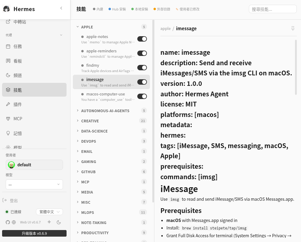Expand the DATA-SCIENCE category

pos(111,131)
